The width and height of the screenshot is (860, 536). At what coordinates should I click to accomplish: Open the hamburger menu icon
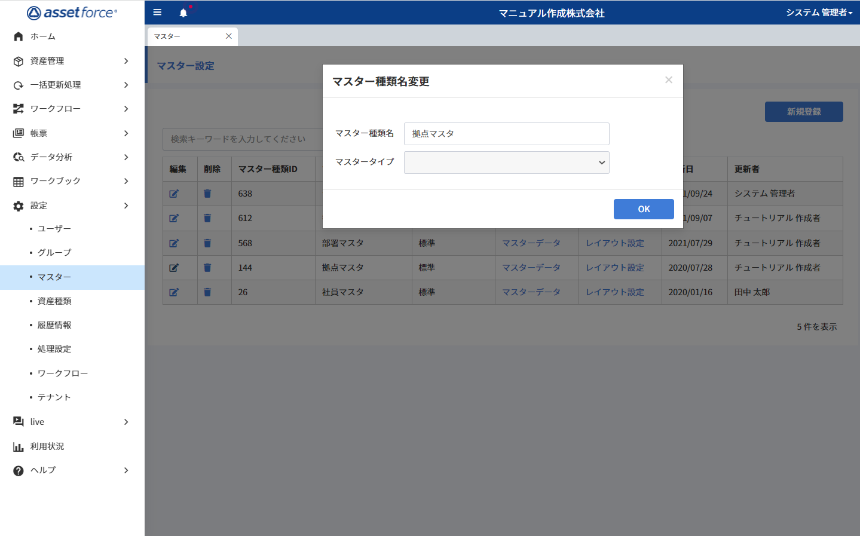pos(157,12)
